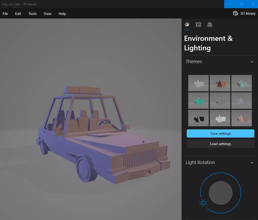Click the police car model in viewport
The image size is (258, 220).
[x=103, y=135]
